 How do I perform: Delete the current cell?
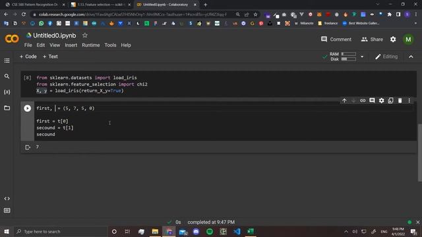tap(400, 101)
